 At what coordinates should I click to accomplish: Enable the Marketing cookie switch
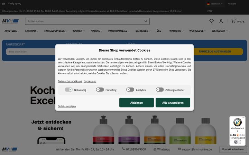[100, 90]
